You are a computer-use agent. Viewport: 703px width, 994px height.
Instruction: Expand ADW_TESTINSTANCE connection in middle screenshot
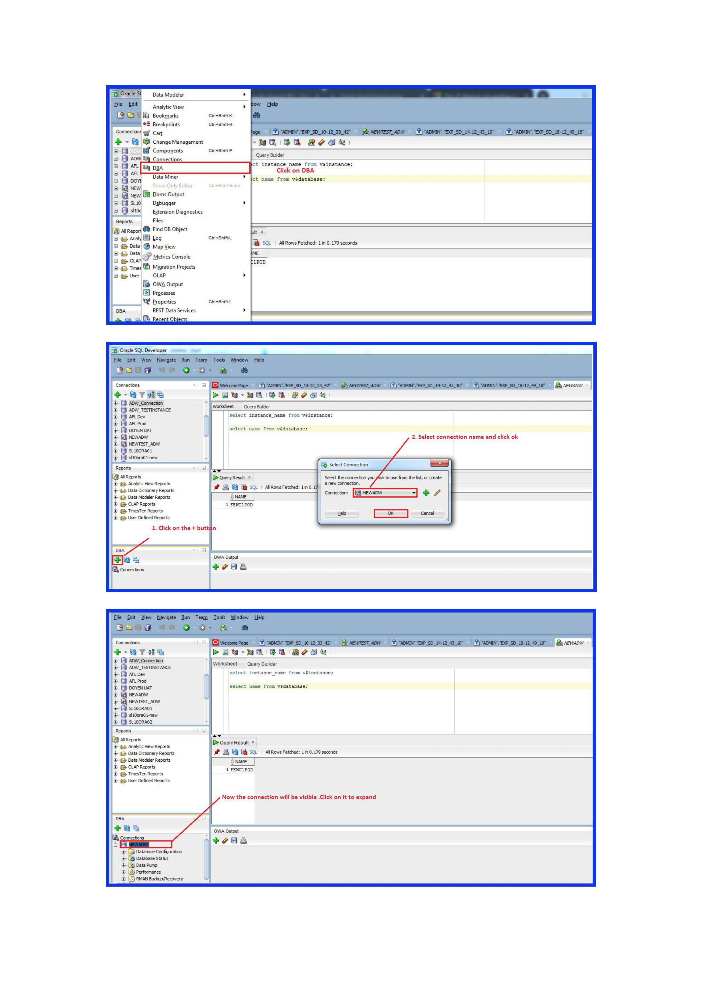(116, 410)
